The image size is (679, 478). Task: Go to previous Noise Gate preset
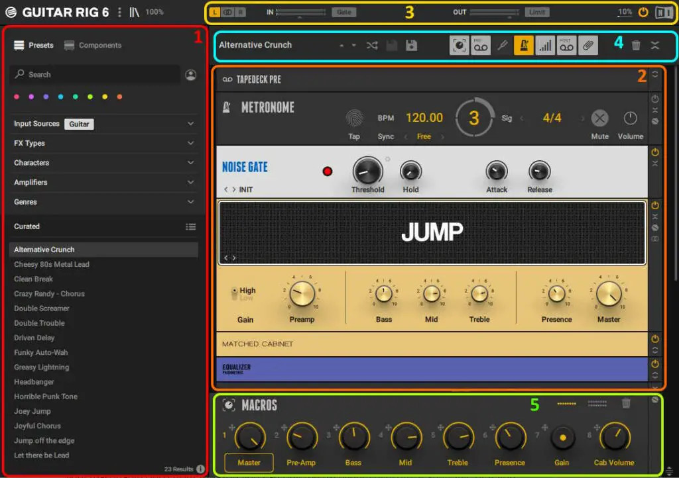(225, 189)
